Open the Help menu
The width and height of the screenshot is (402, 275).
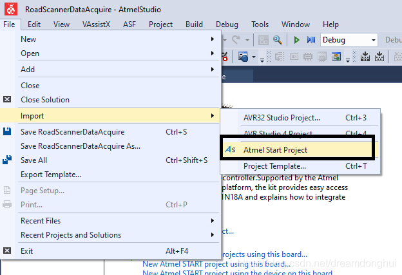330,24
